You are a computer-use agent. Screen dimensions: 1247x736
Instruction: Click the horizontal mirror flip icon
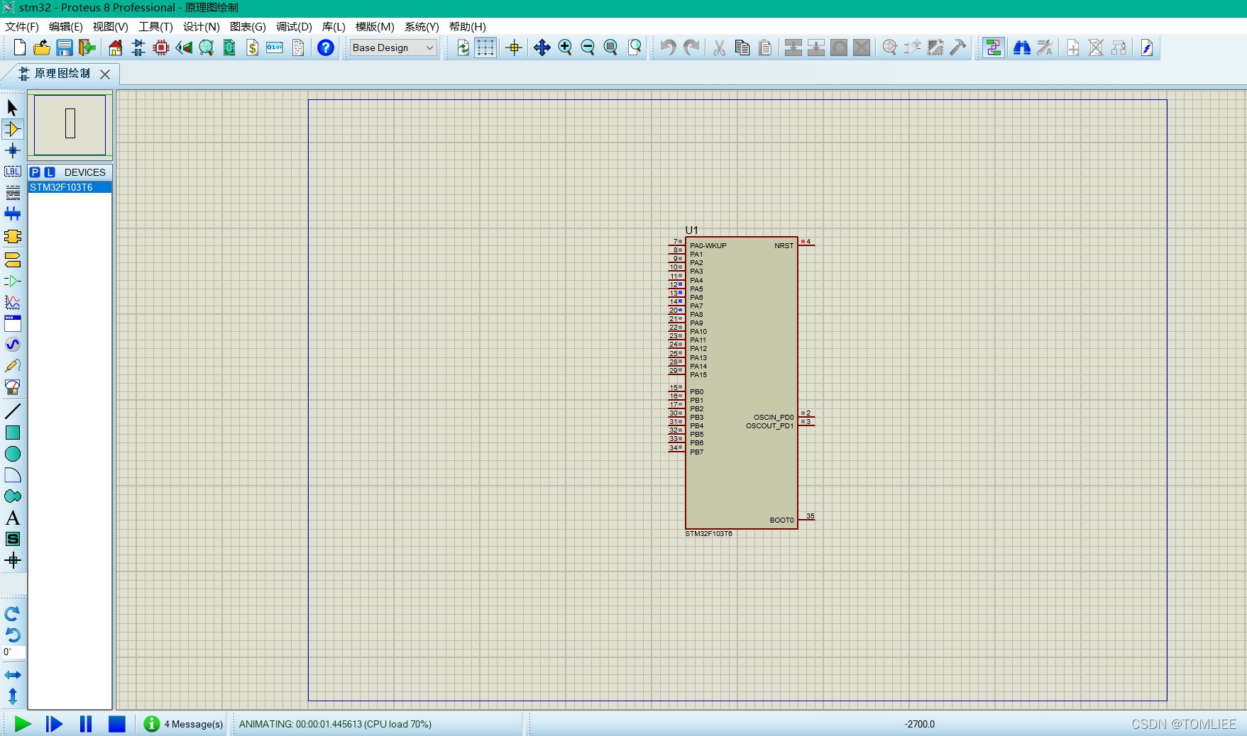[13, 675]
